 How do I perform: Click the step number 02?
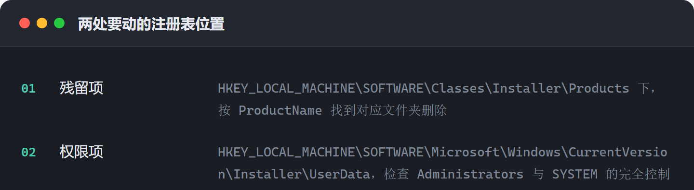pyautogui.click(x=28, y=153)
